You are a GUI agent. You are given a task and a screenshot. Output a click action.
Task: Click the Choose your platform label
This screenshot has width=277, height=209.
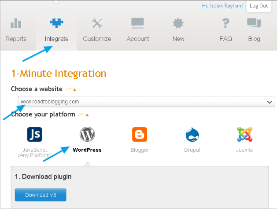click(43, 114)
